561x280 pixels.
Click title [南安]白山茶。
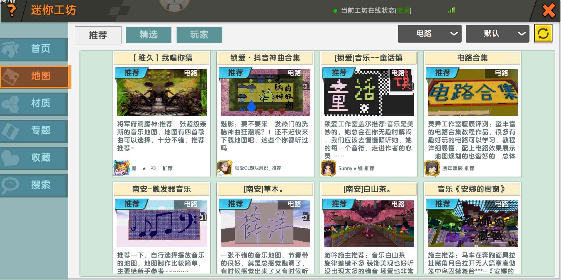point(368,189)
